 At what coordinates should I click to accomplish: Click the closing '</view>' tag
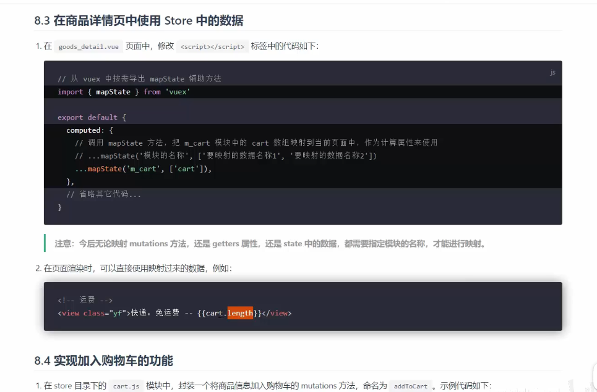tap(277, 313)
